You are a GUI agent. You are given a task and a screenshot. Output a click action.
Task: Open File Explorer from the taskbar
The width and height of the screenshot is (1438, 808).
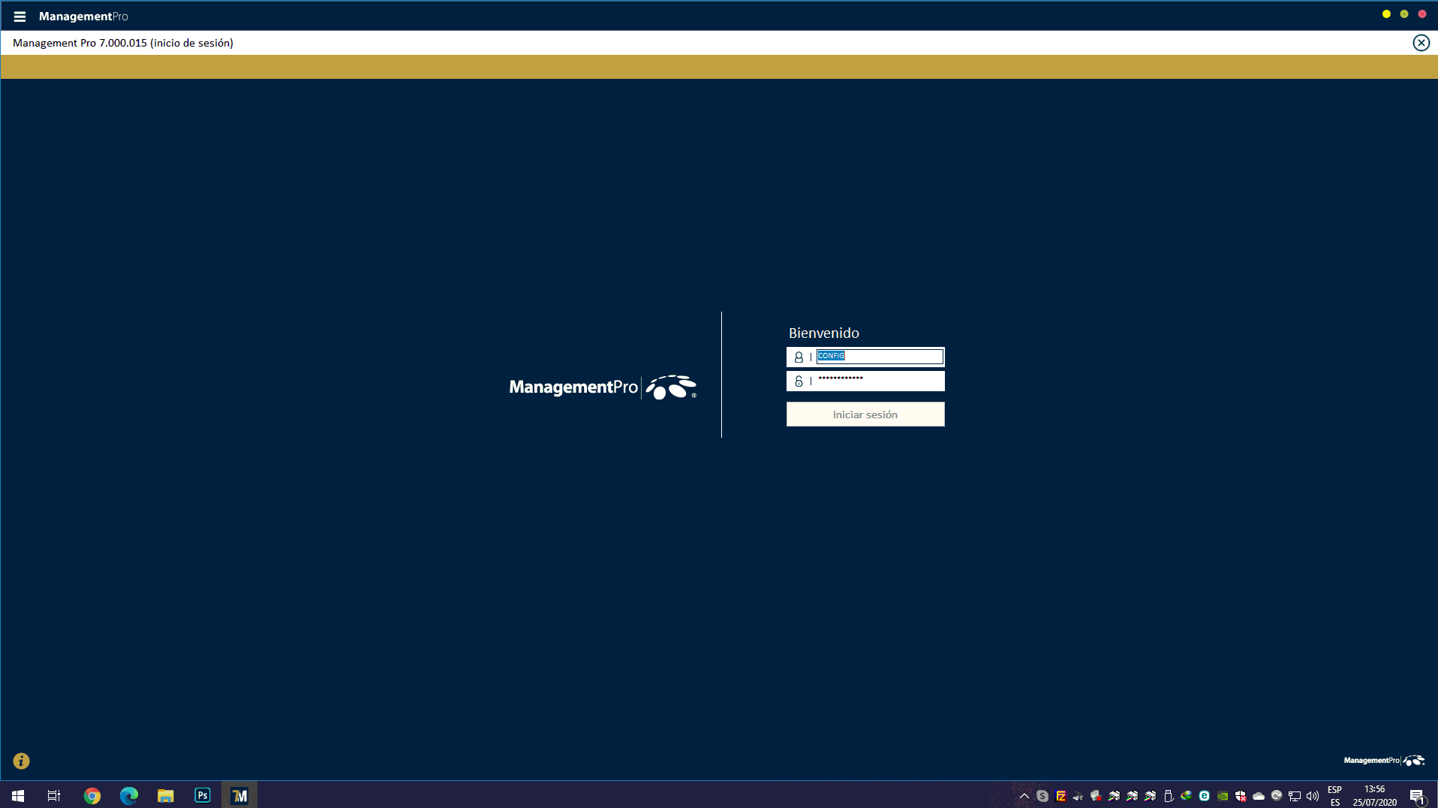(166, 796)
